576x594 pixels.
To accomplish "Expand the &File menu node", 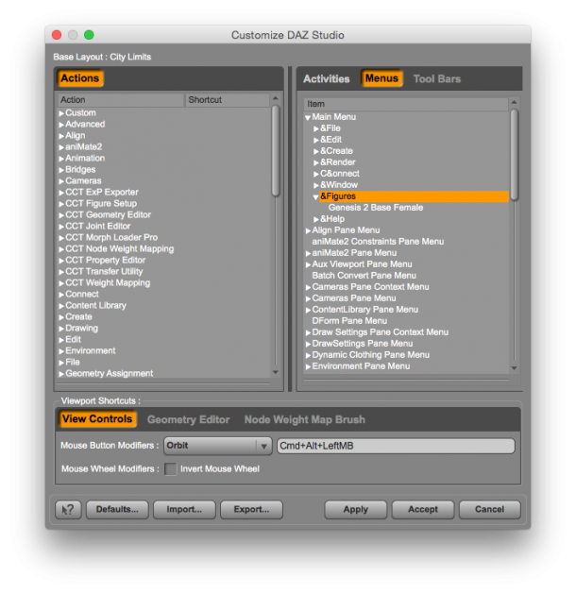I will coord(315,129).
